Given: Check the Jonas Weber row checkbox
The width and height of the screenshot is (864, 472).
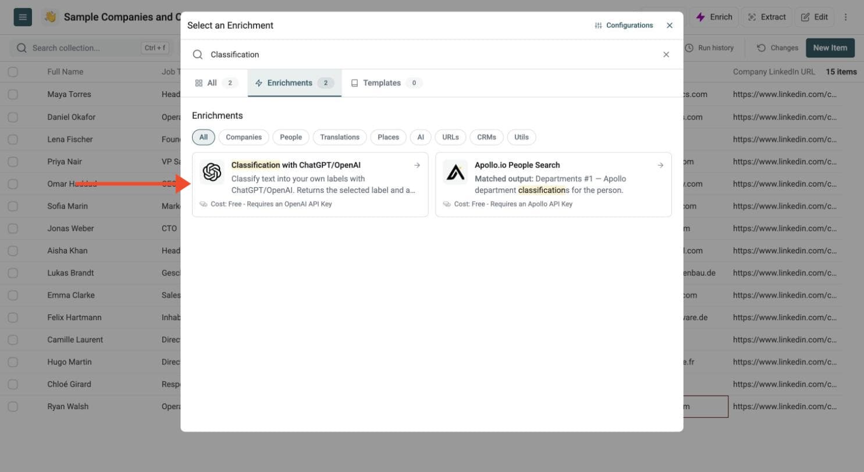Looking at the screenshot, I should pyautogui.click(x=13, y=228).
